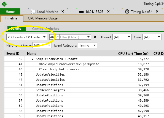This screenshot has height=118, width=164.
Task: Clear the filter with the X icon
Action: (95, 37)
